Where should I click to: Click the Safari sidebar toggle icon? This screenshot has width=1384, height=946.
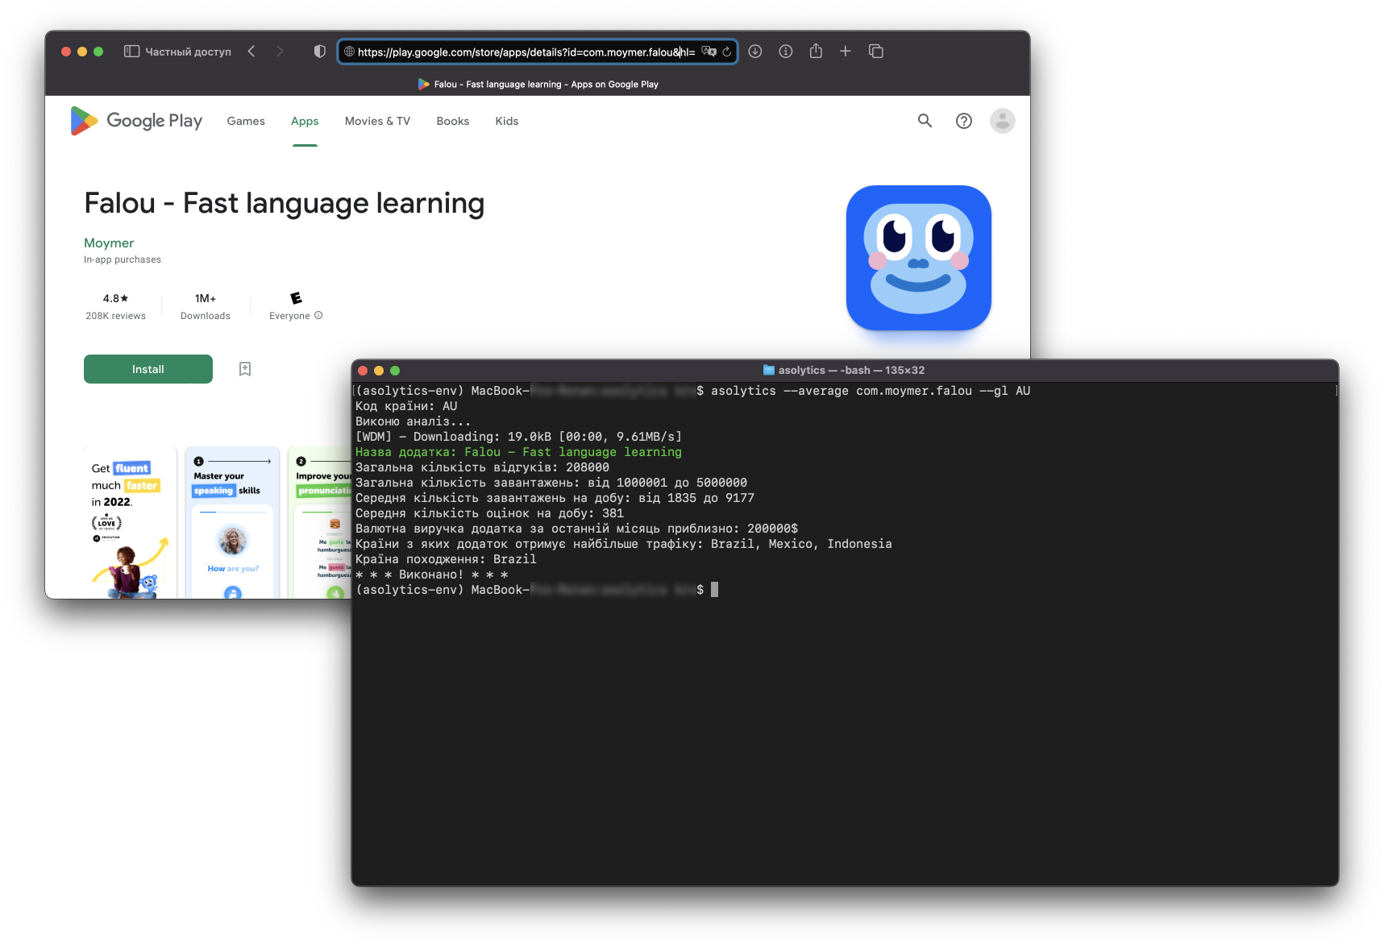tap(131, 52)
